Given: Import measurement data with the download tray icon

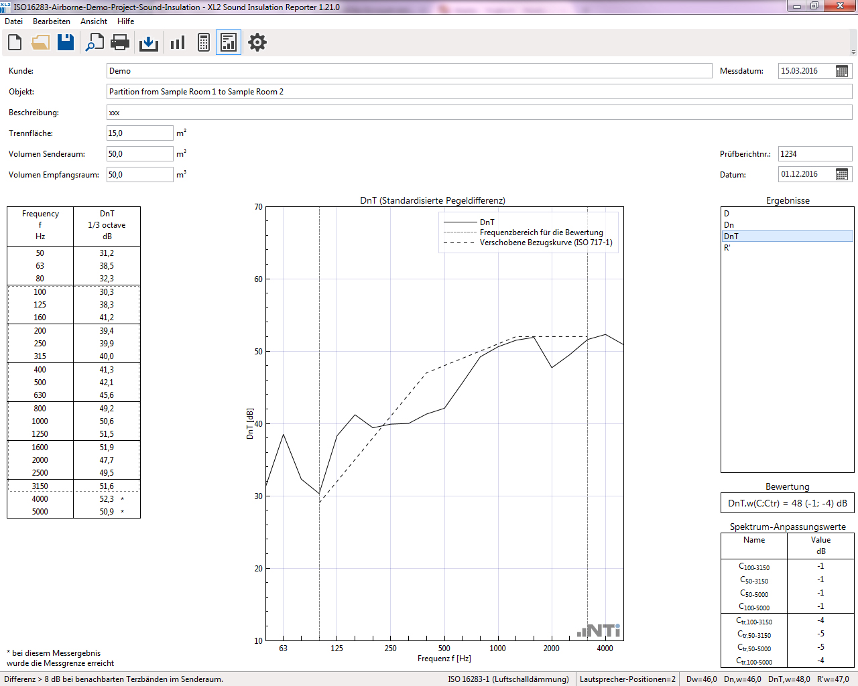Looking at the screenshot, I should click(x=148, y=43).
